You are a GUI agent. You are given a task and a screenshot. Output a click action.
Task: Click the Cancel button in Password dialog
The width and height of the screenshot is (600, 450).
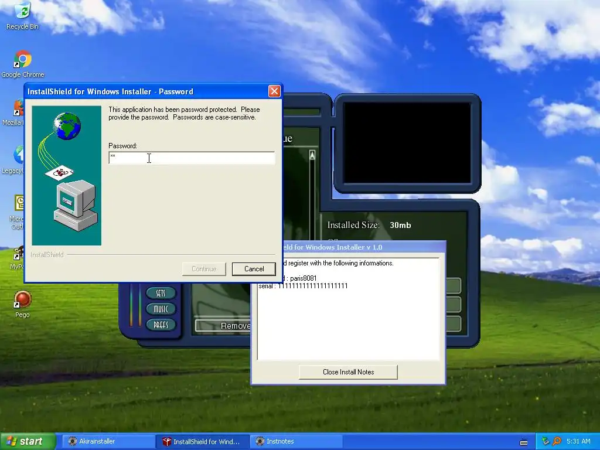[254, 269]
